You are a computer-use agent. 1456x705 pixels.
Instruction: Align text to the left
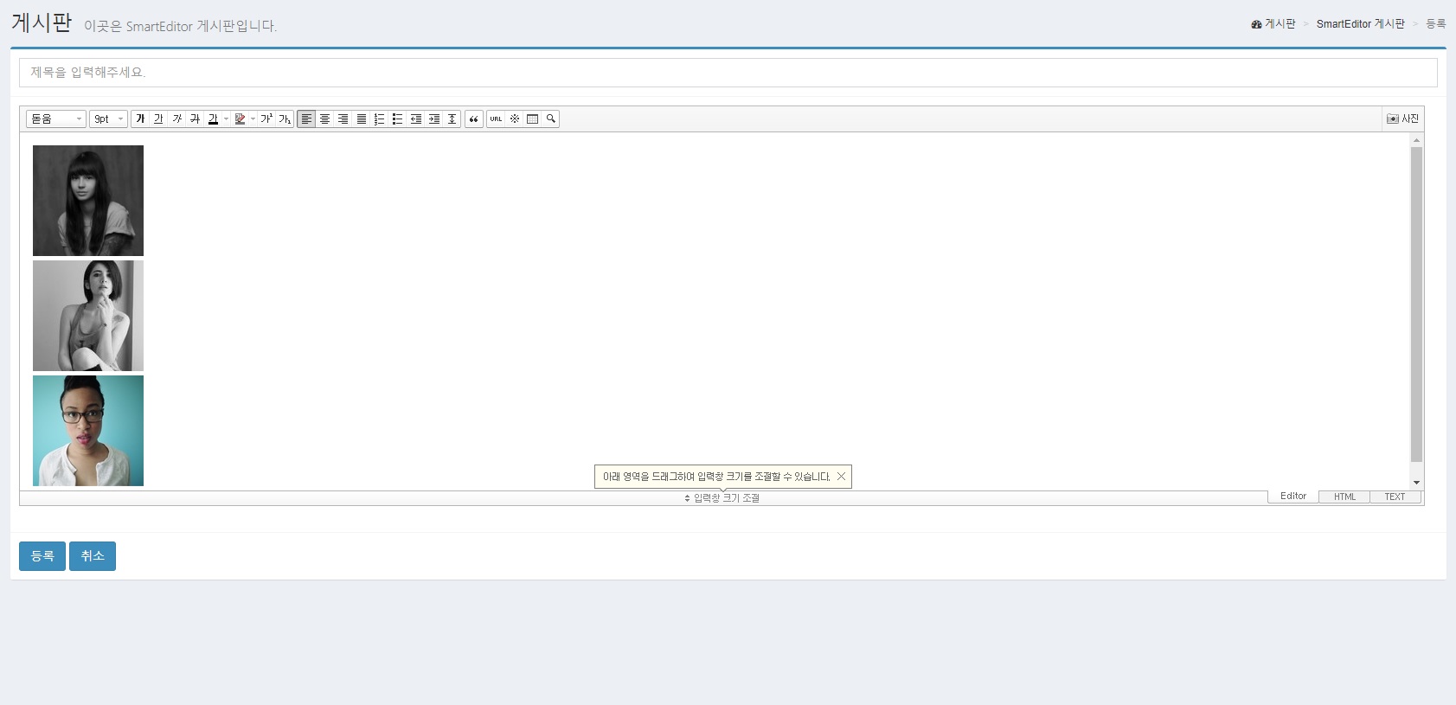point(306,119)
